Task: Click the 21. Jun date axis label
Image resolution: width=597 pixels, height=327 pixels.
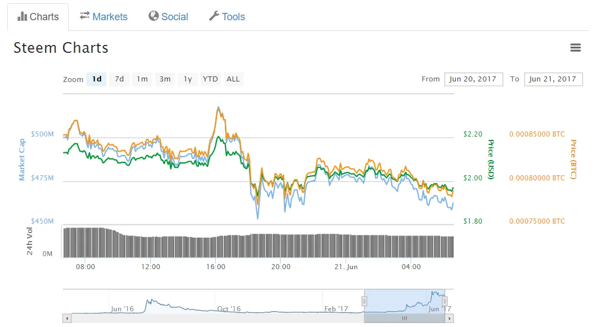Action: 346,267
